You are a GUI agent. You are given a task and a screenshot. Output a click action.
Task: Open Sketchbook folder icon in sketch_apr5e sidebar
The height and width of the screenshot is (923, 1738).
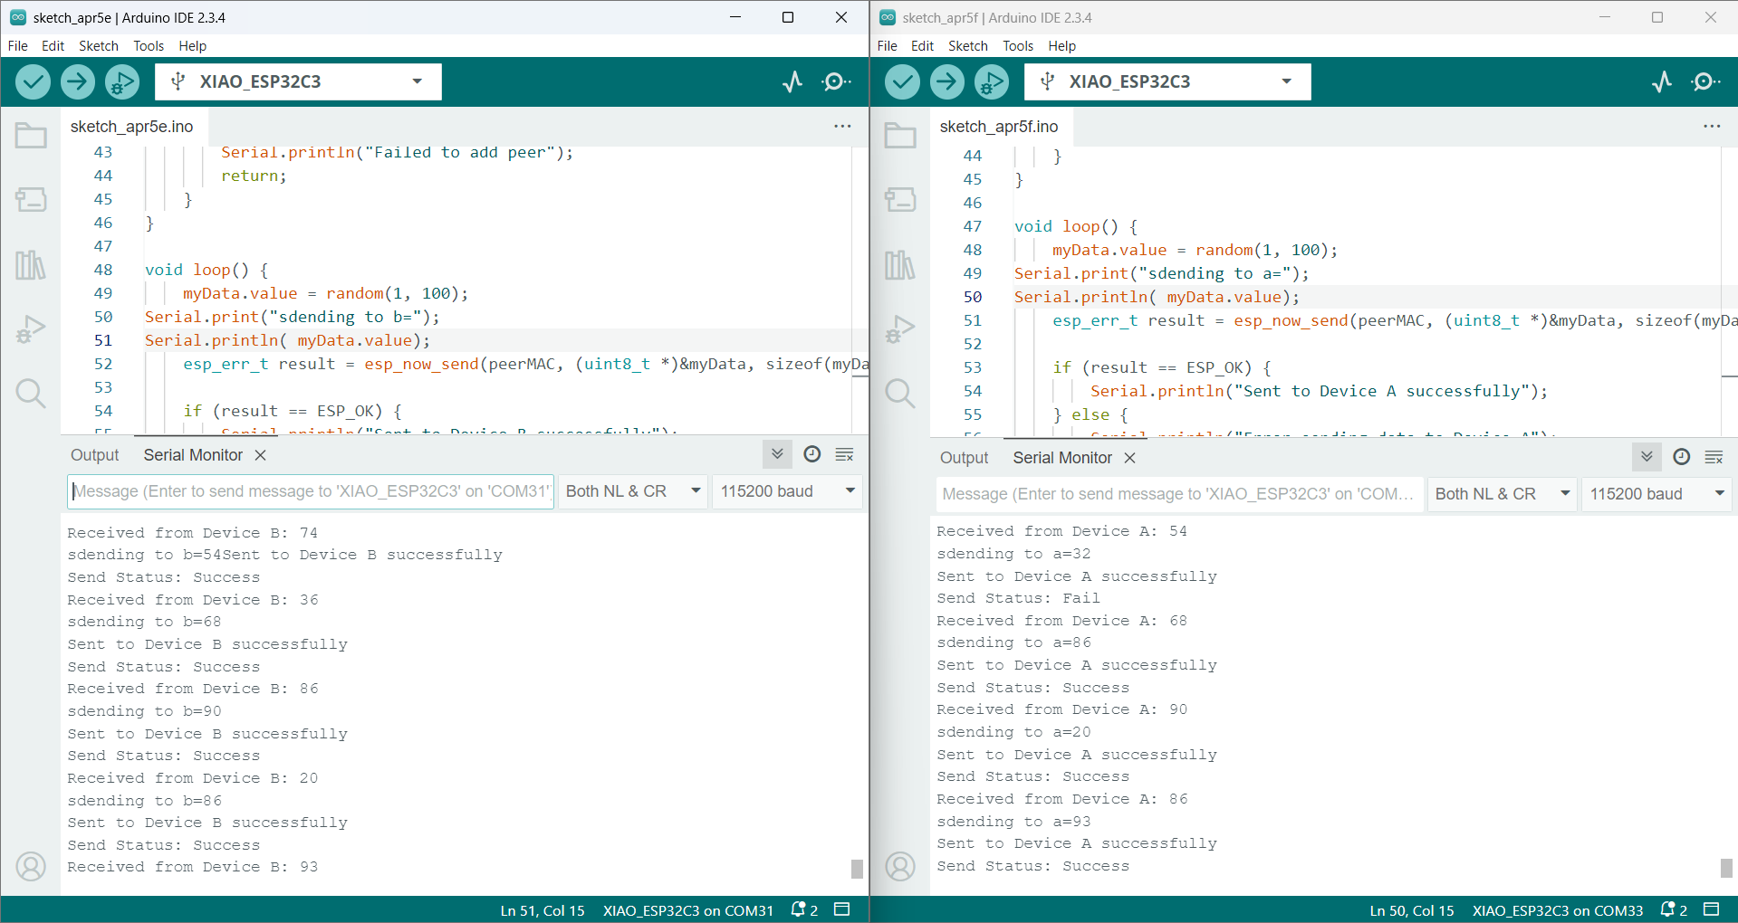[x=31, y=136]
